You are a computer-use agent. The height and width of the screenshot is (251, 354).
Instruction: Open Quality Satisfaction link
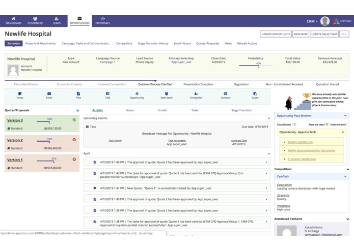[x=301, y=142]
